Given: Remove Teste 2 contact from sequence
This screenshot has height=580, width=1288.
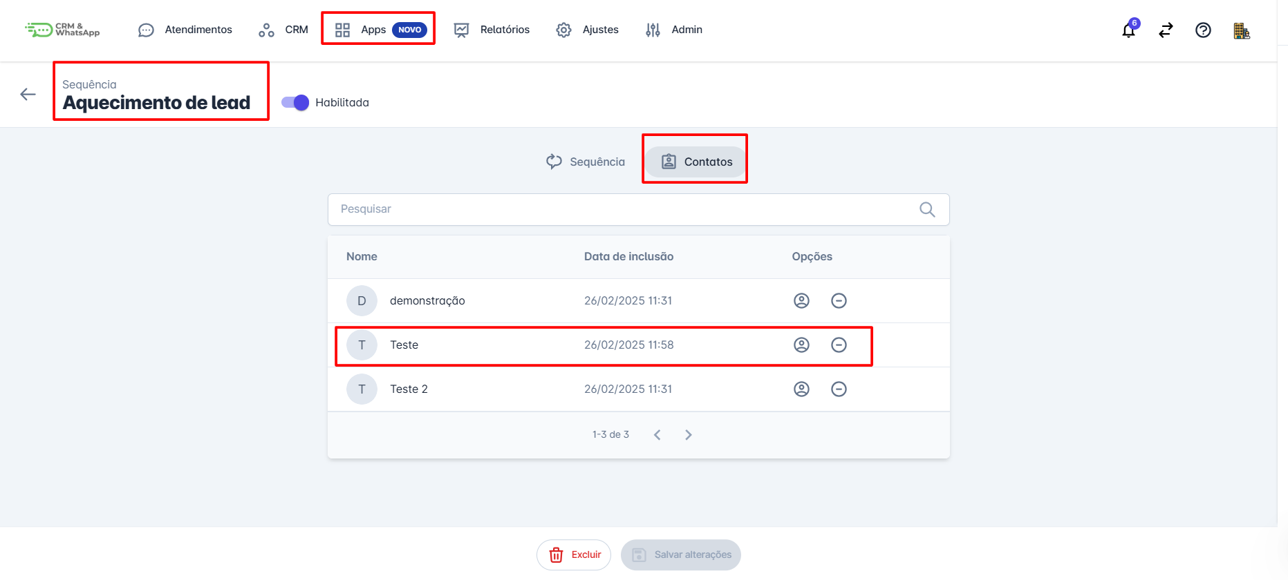Looking at the screenshot, I should (x=839, y=389).
